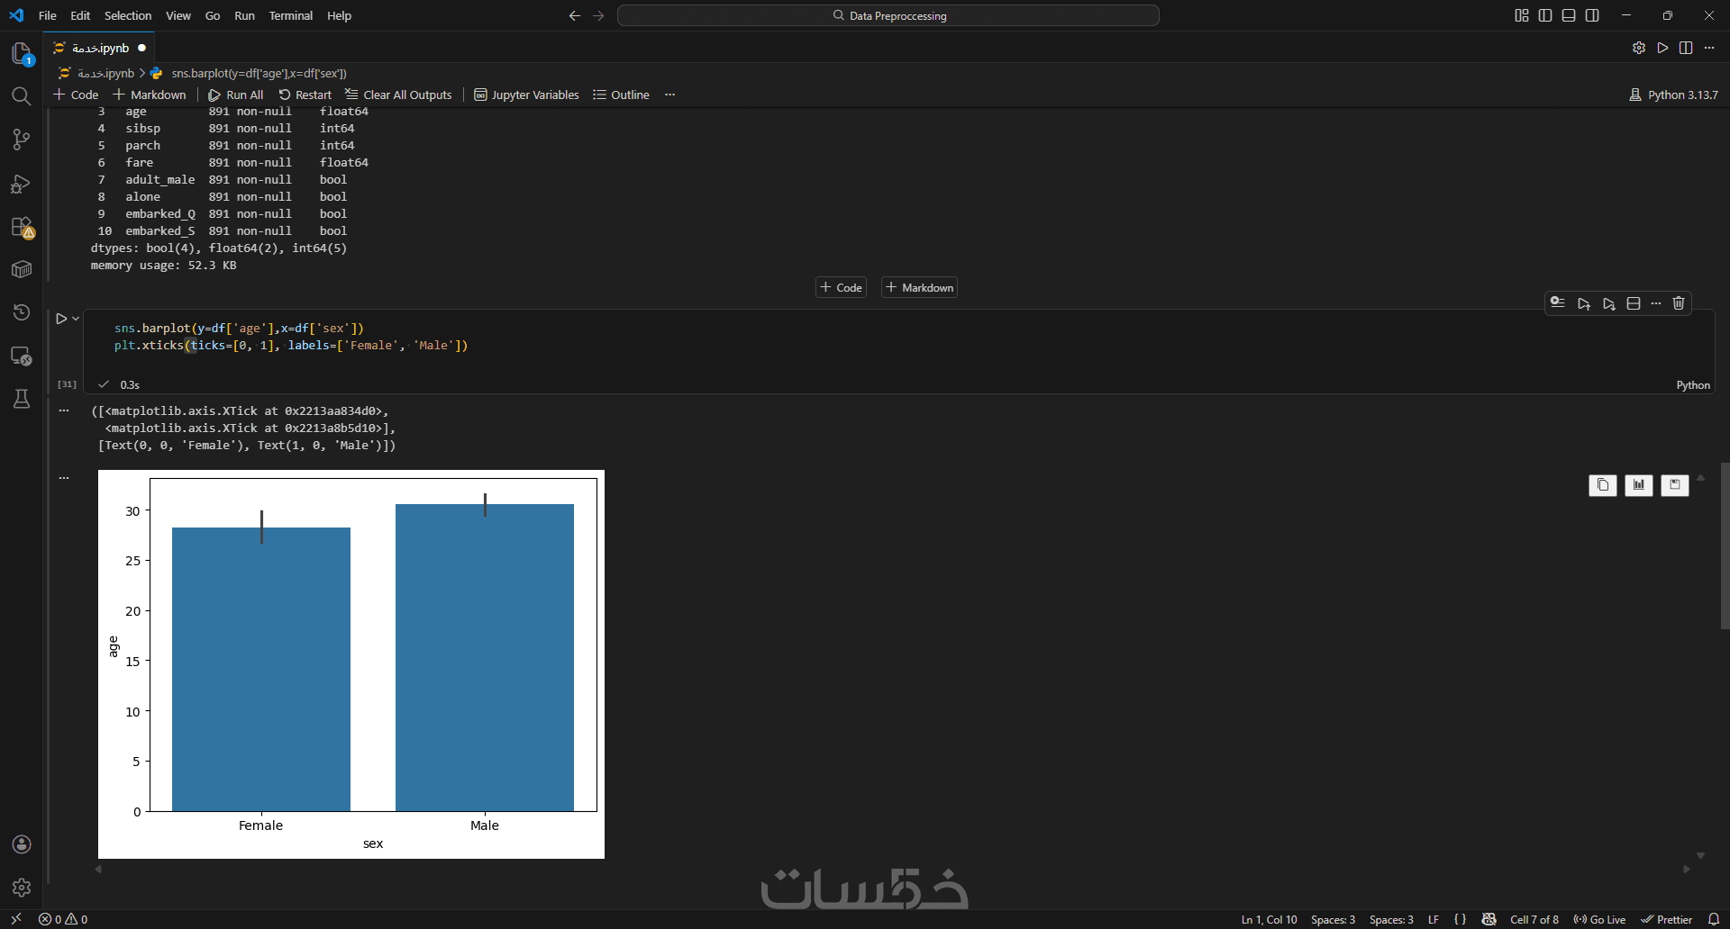Open the Selection menu
1730x929 pixels.
128,15
